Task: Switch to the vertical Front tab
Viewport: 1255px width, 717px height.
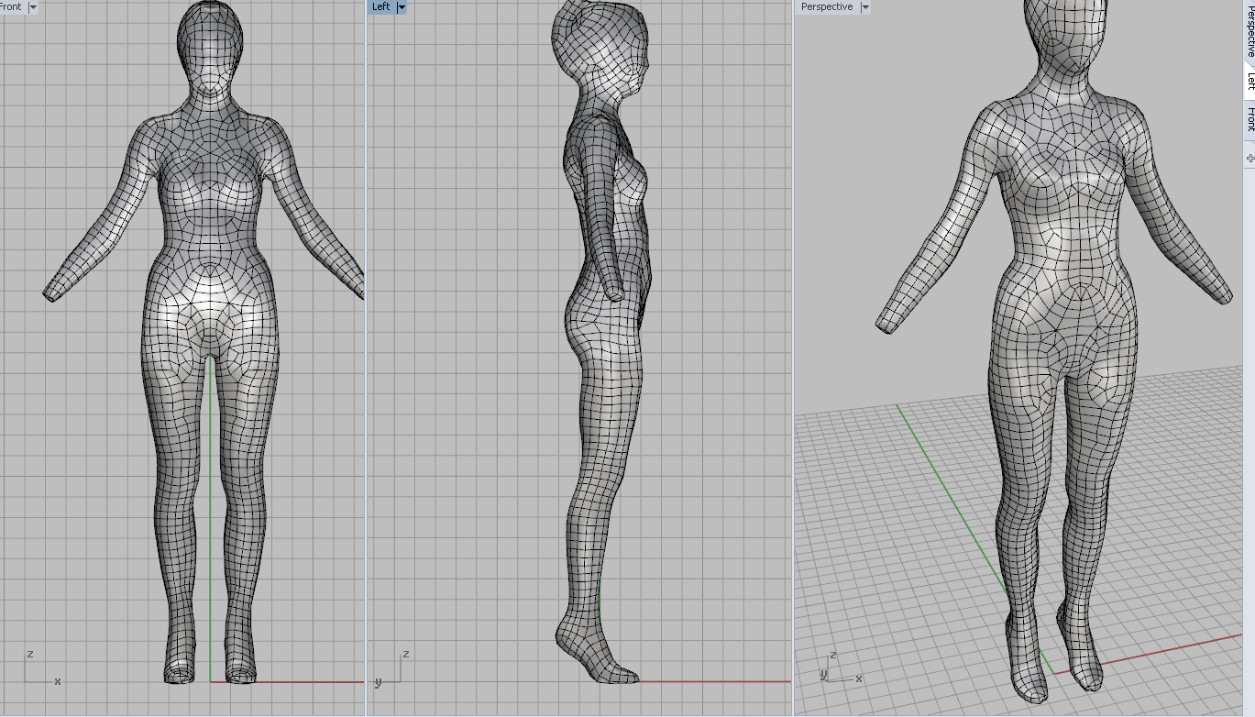Action: (x=1249, y=119)
